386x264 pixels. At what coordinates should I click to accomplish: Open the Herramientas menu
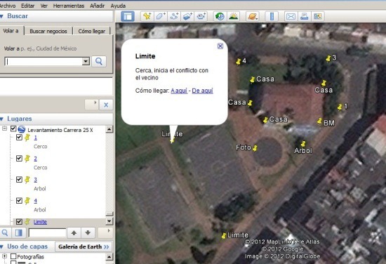click(69, 6)
